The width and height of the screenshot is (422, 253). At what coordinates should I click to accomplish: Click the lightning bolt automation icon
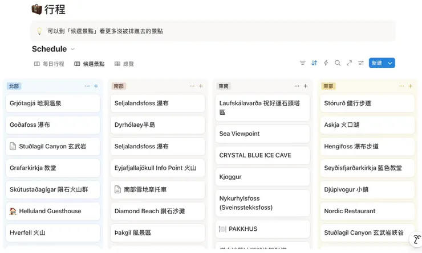[x=326, y=63]
